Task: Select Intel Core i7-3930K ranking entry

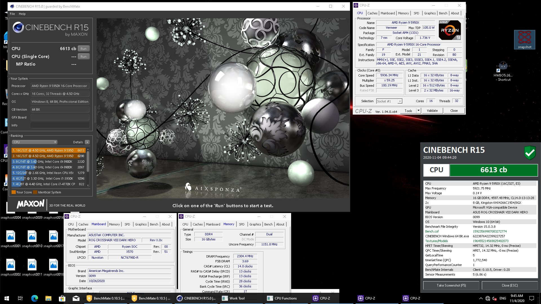Action: tap(48, 178)
